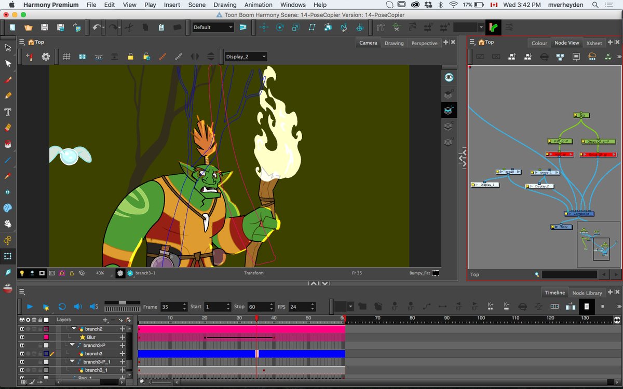
Task: Open the Camera view panel menu
Action: (22, 42)
